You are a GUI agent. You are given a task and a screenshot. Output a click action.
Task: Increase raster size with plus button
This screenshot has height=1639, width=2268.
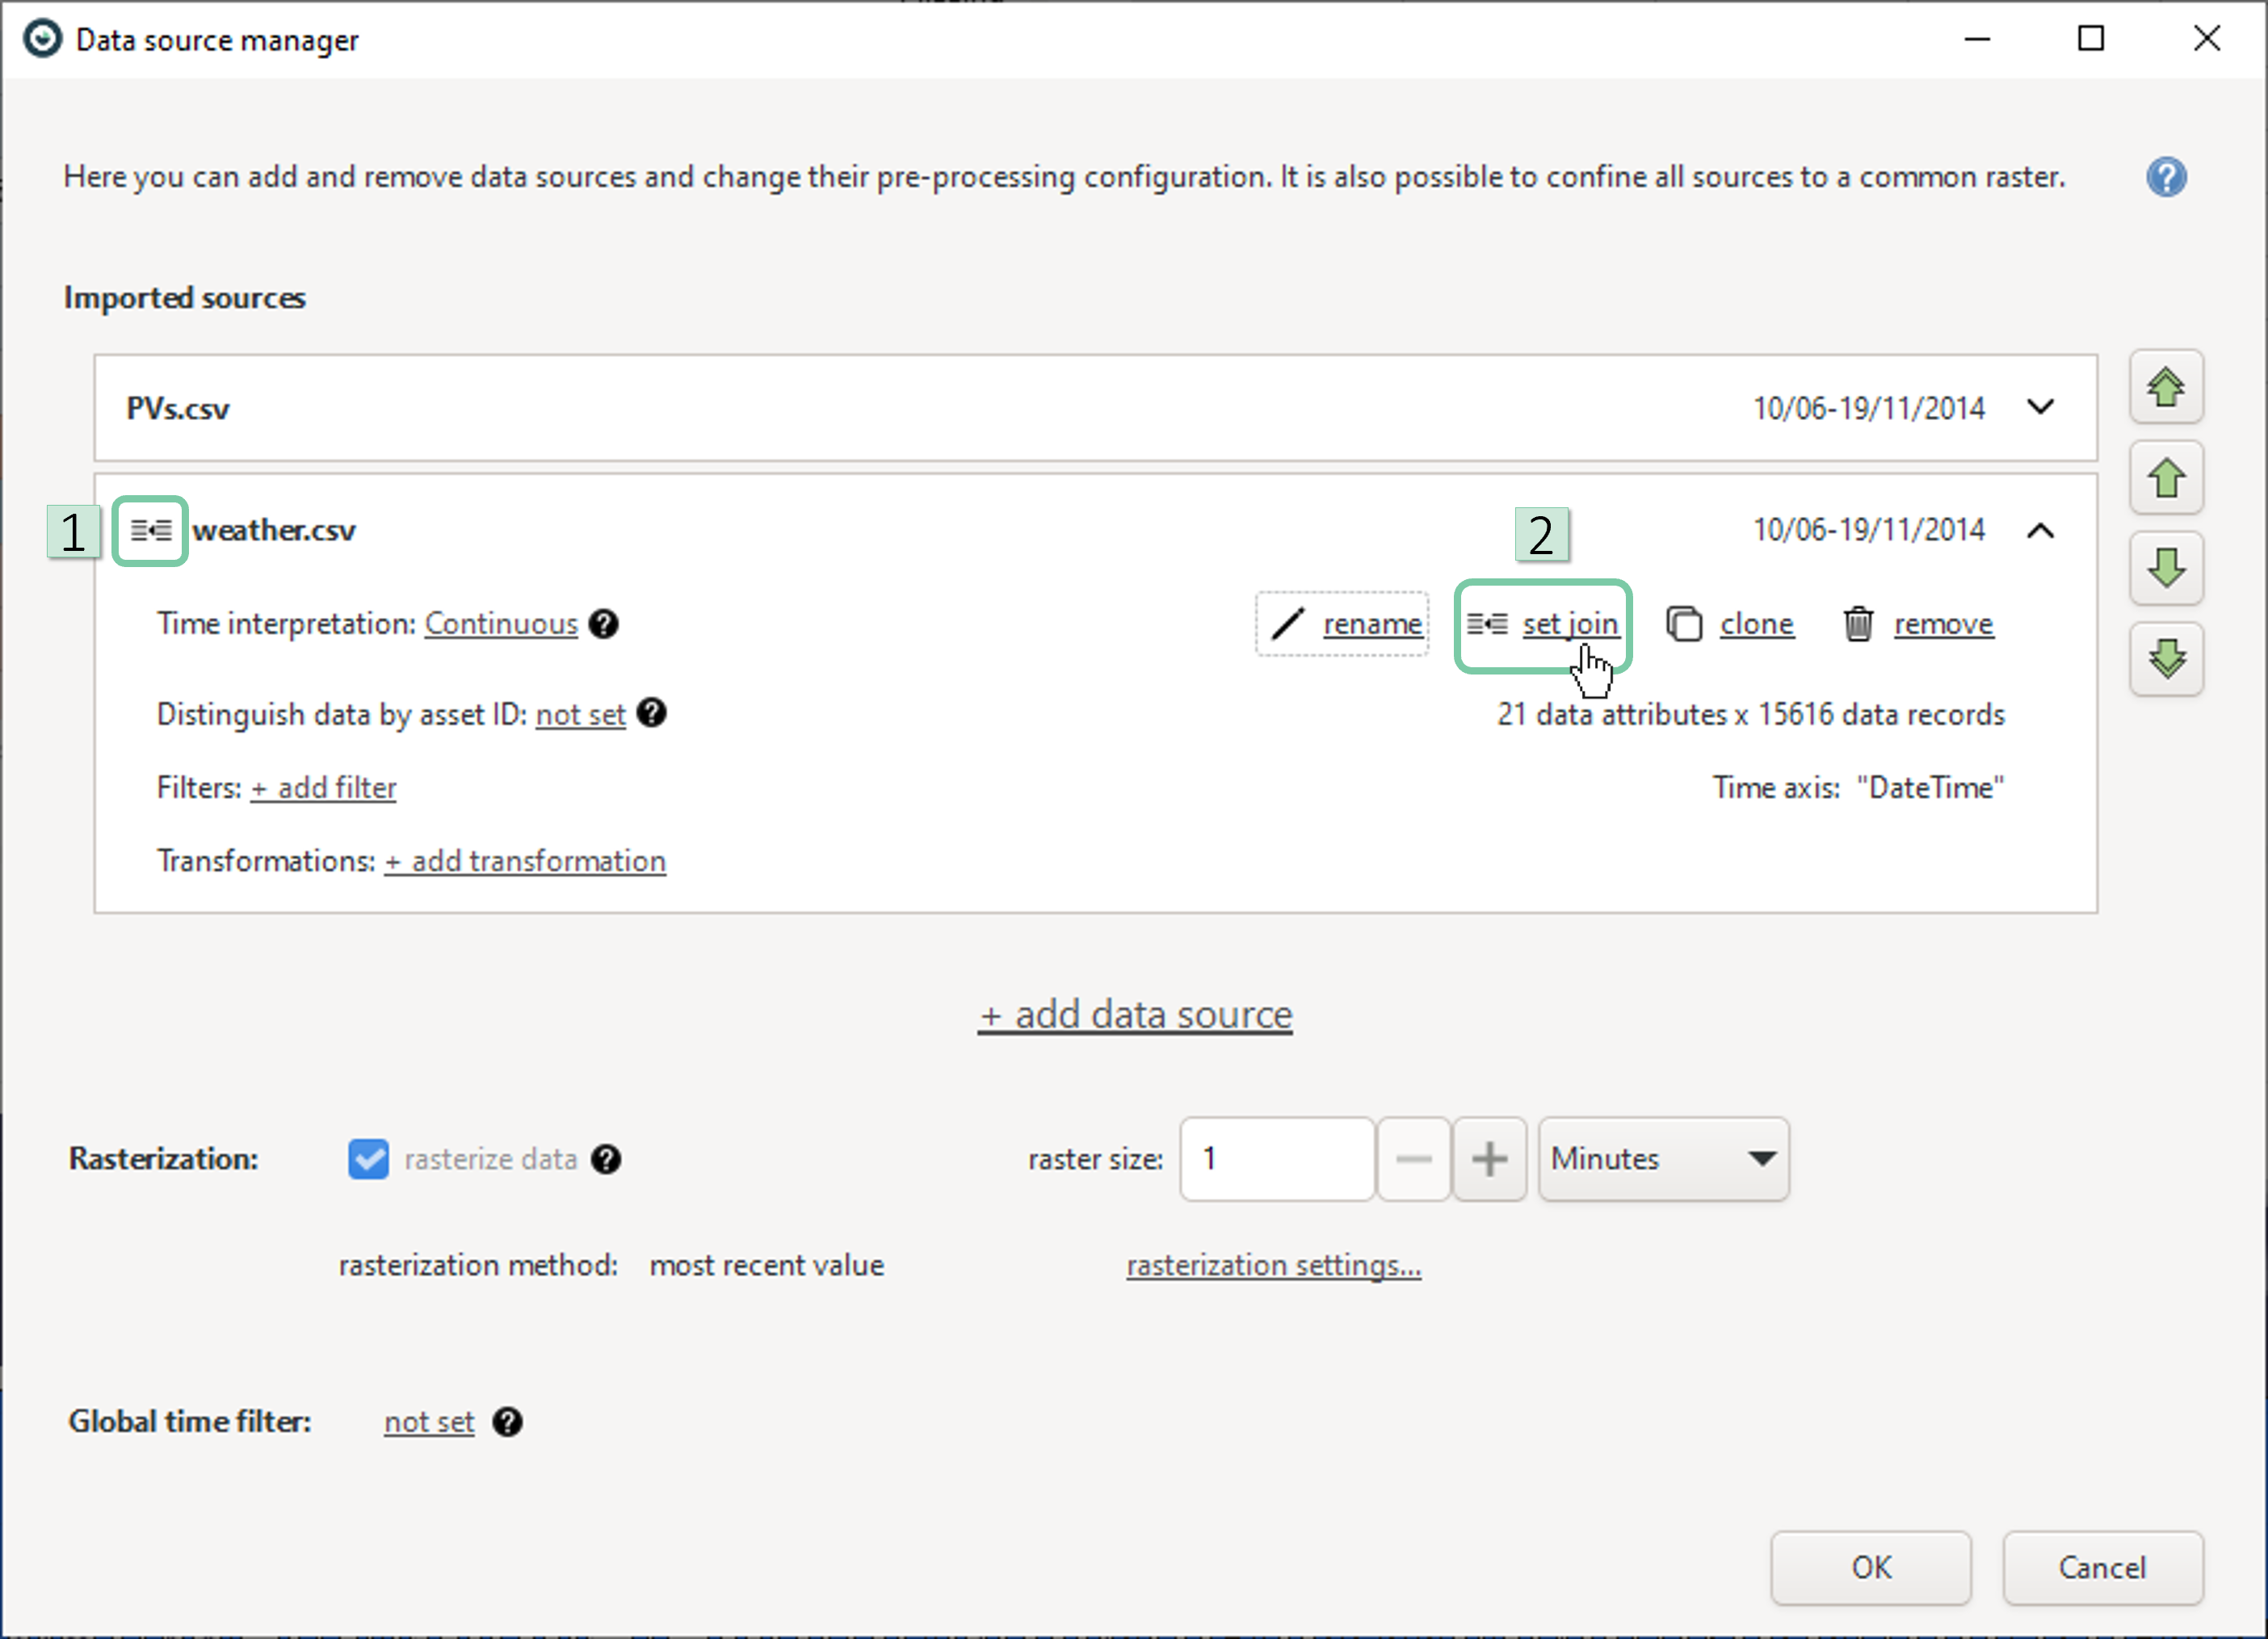tap(1489, 1159)
